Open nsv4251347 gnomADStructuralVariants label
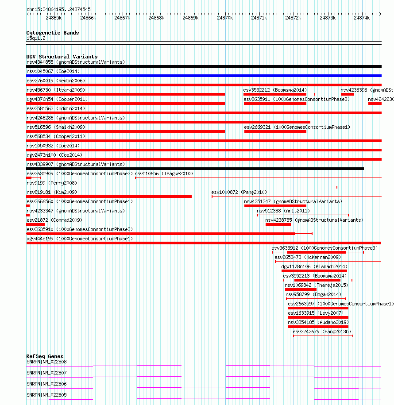This screenshot has height=405, width=394. click(x=293, y=201)
